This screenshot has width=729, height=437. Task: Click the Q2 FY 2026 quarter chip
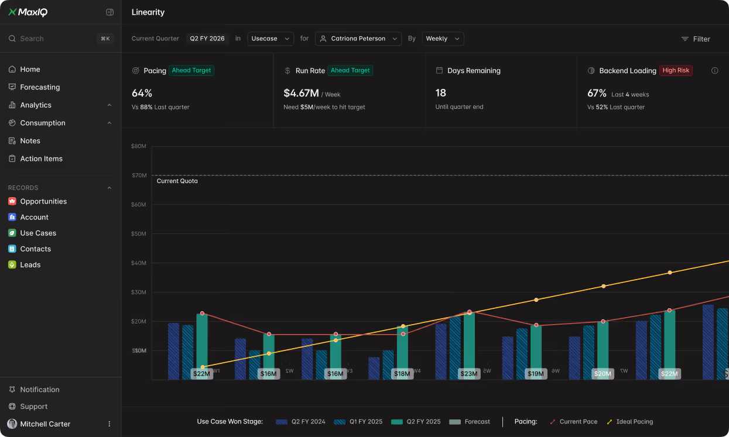point(207,38)
